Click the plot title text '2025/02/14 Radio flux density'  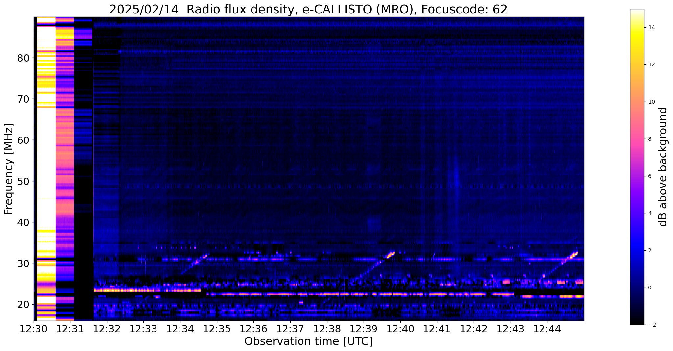201,10
